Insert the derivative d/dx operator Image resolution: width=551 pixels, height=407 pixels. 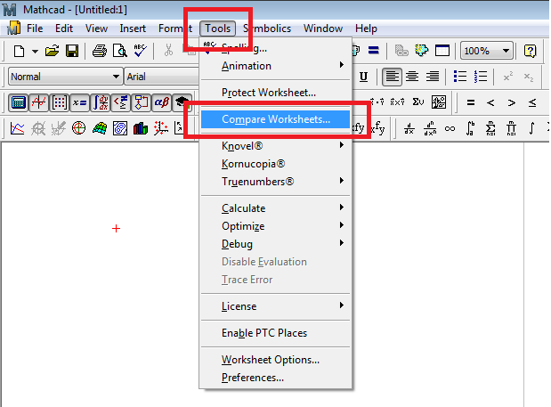[409, 128]
